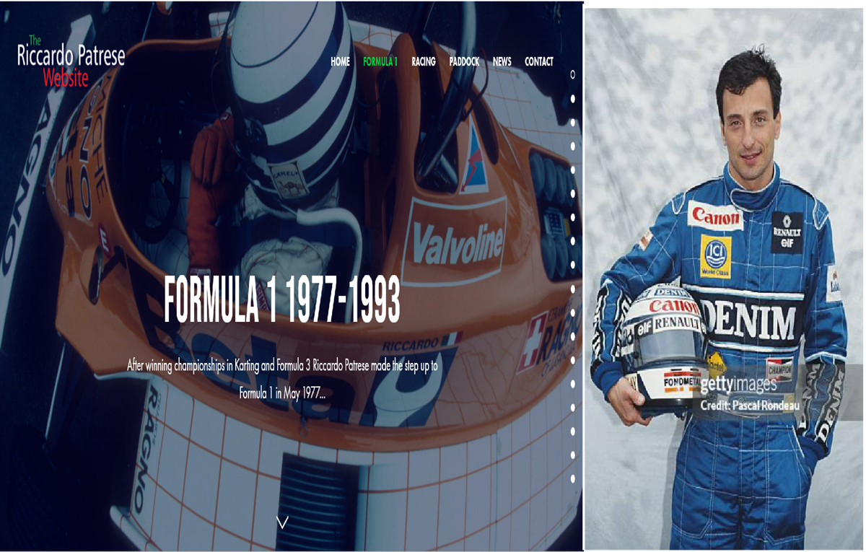Go to the RACING page
866x552 pixels.
[x=424, y=62]
